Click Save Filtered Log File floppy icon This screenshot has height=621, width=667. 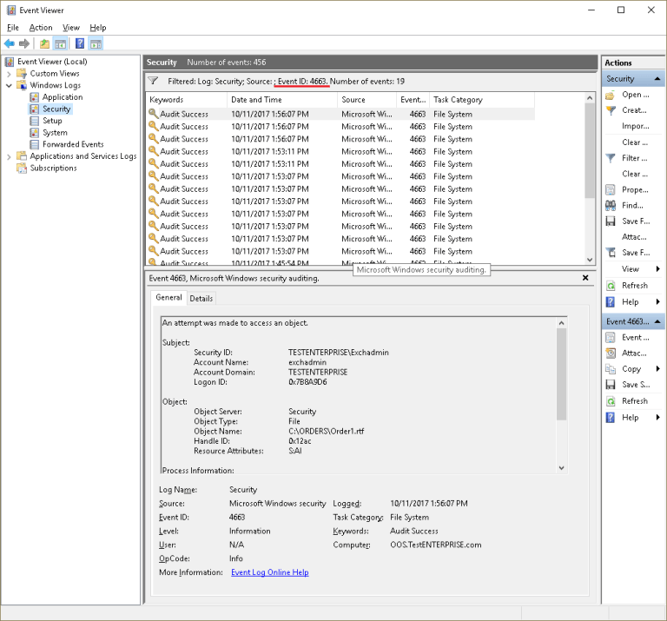611,221
